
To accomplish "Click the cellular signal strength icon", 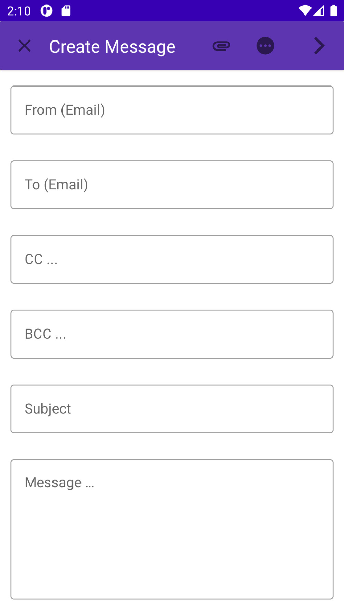I will click(x=319, y=11).
